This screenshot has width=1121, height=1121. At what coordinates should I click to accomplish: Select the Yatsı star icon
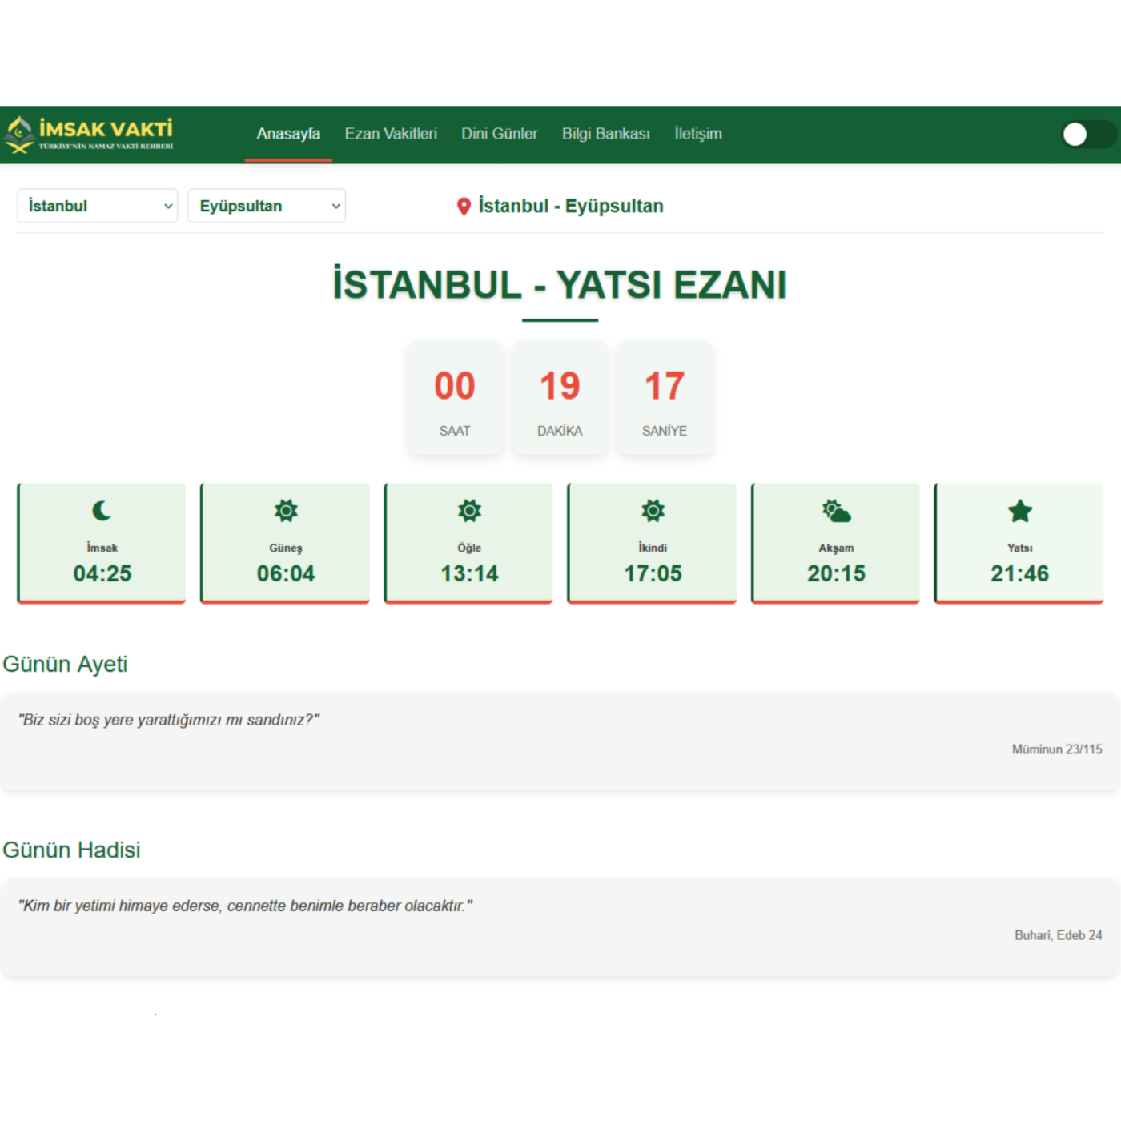[1019, 511]
